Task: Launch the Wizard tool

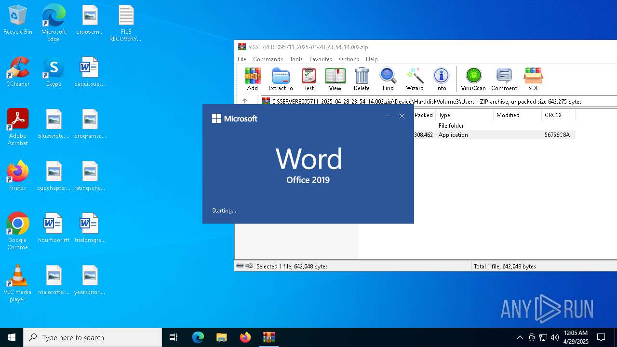Action: click(x=415, y=79)
